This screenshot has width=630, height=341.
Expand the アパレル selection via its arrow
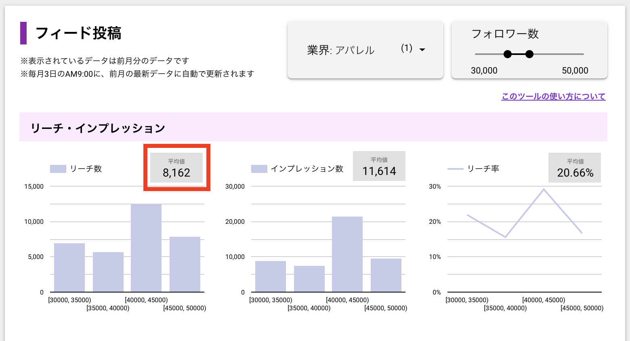[x=422, y=50]
